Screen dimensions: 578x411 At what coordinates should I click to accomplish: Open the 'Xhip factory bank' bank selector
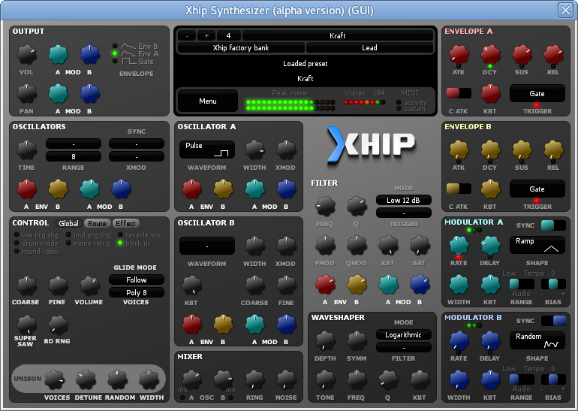pyautogui.click(x=241, y=47)
